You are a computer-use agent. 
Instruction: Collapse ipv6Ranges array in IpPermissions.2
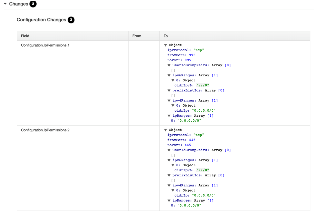pos(169,160)
